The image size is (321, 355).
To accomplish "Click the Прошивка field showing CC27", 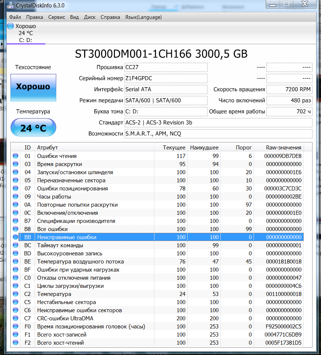I will coord(166,67).
